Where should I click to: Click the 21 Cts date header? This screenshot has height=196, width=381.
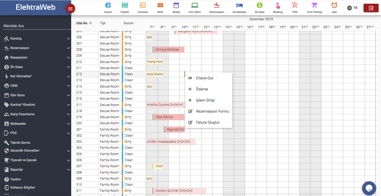click(x=305, y=27)
